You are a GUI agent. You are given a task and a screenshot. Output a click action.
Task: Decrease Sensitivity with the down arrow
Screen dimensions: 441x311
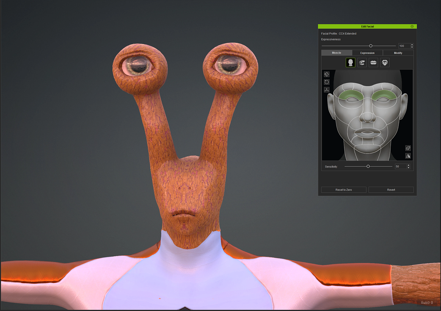coord(409,168)
